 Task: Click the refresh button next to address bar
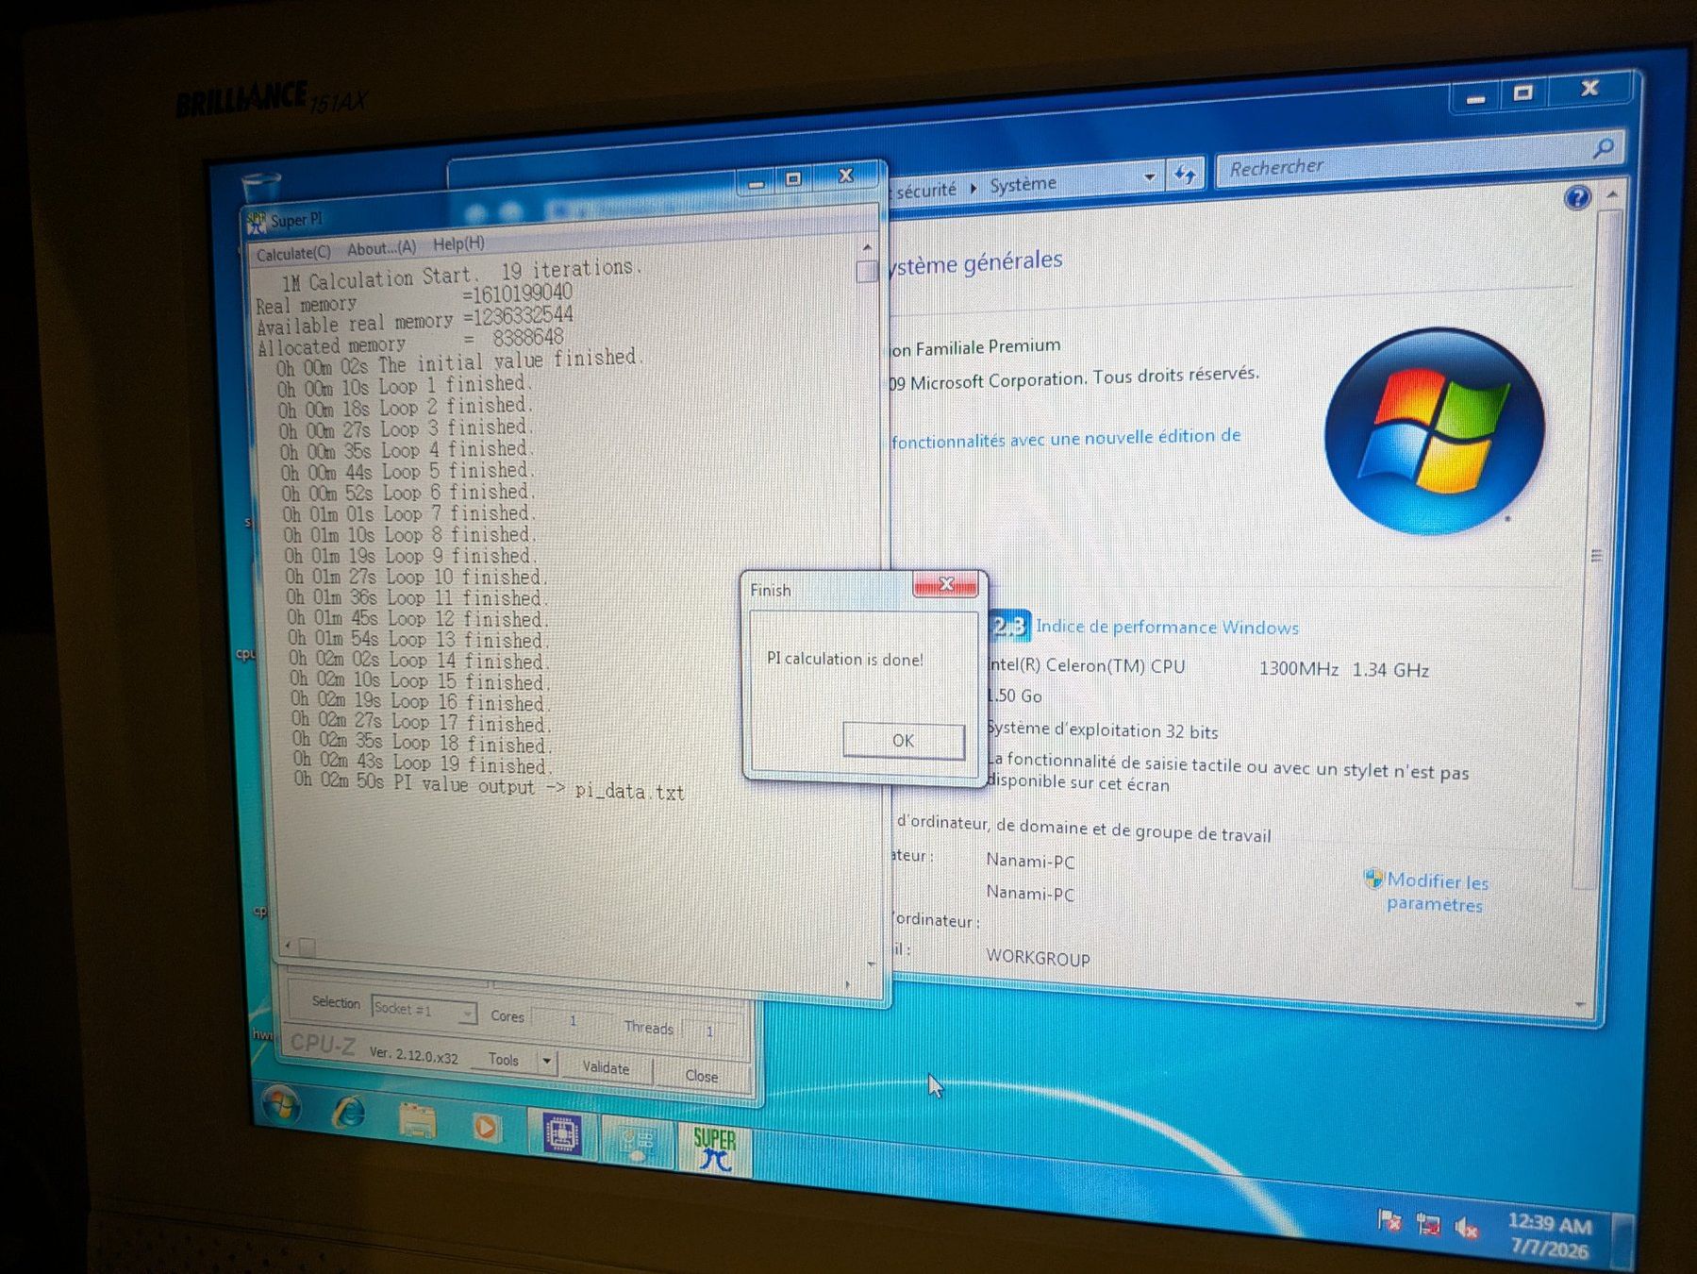tap(1185, 175)
